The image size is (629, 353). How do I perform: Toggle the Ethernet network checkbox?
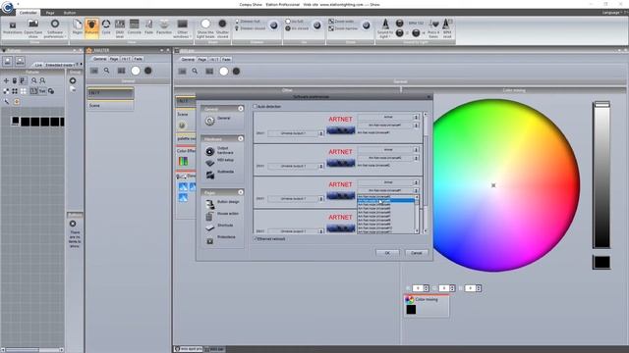point(255,239)
